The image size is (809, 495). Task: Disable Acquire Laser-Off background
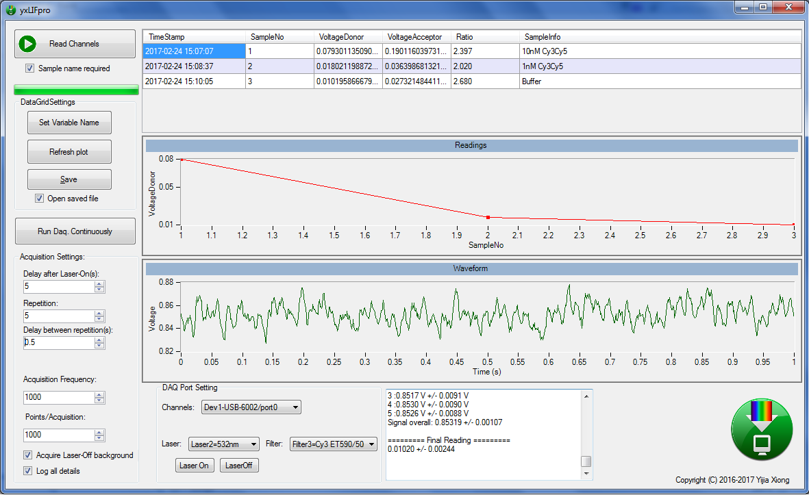(x=28, y=455)
